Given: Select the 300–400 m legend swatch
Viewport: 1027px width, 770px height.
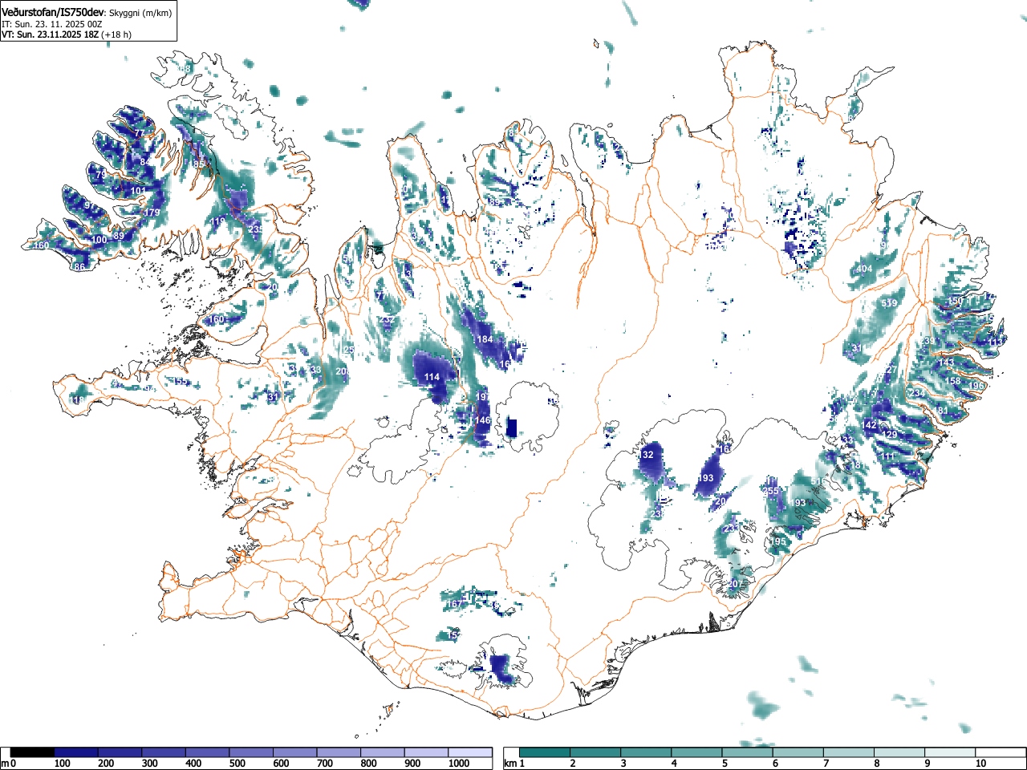Looking at the screenshot, I should (164, 752).
